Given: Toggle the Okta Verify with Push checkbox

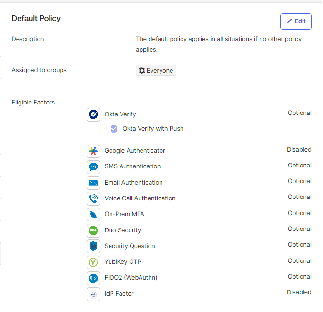Looking at the screenshot, I should click(114, 129).
